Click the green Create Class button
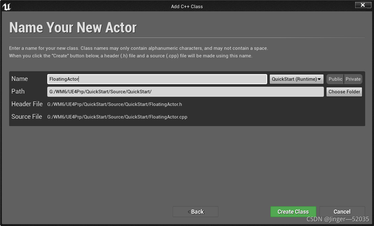This screenshot has width=374, height=226. click(293, 212)
